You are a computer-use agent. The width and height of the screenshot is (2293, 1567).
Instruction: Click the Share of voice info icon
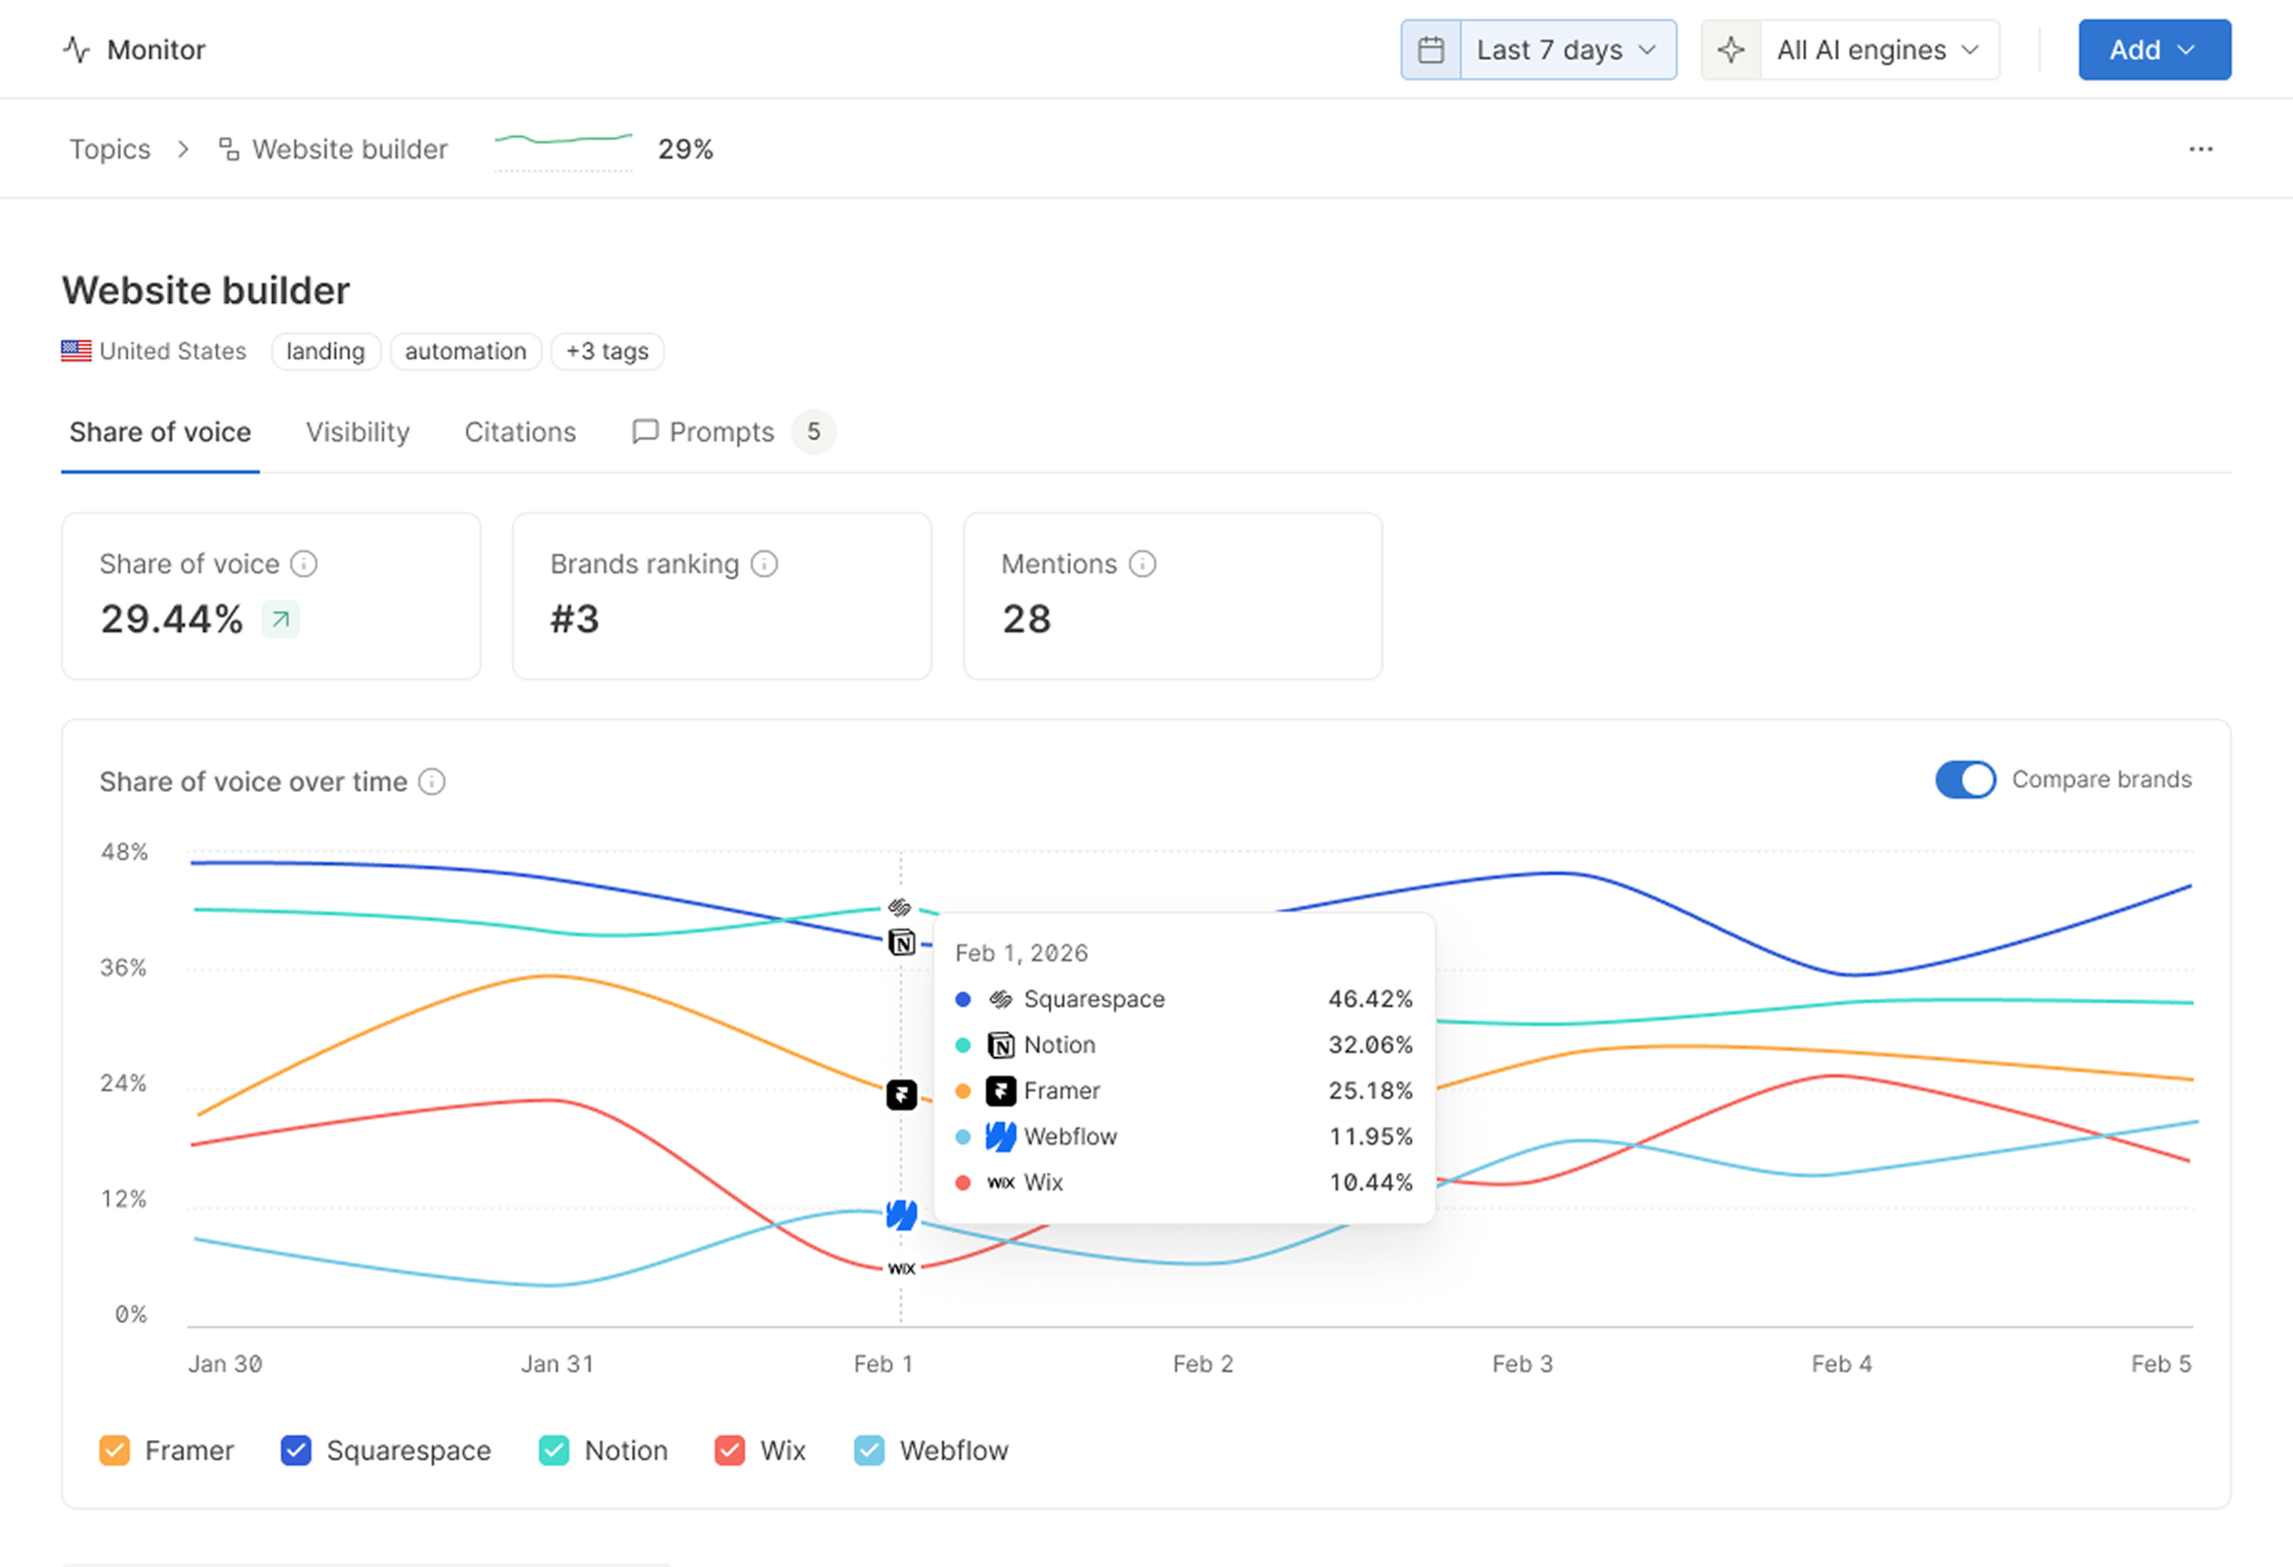(304, 564)
